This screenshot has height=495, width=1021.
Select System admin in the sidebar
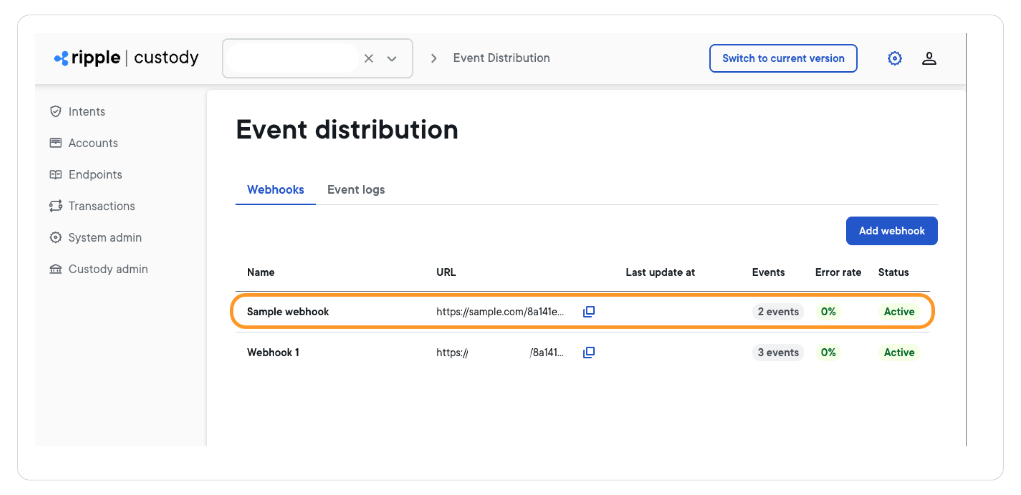[x=105, y=238]
